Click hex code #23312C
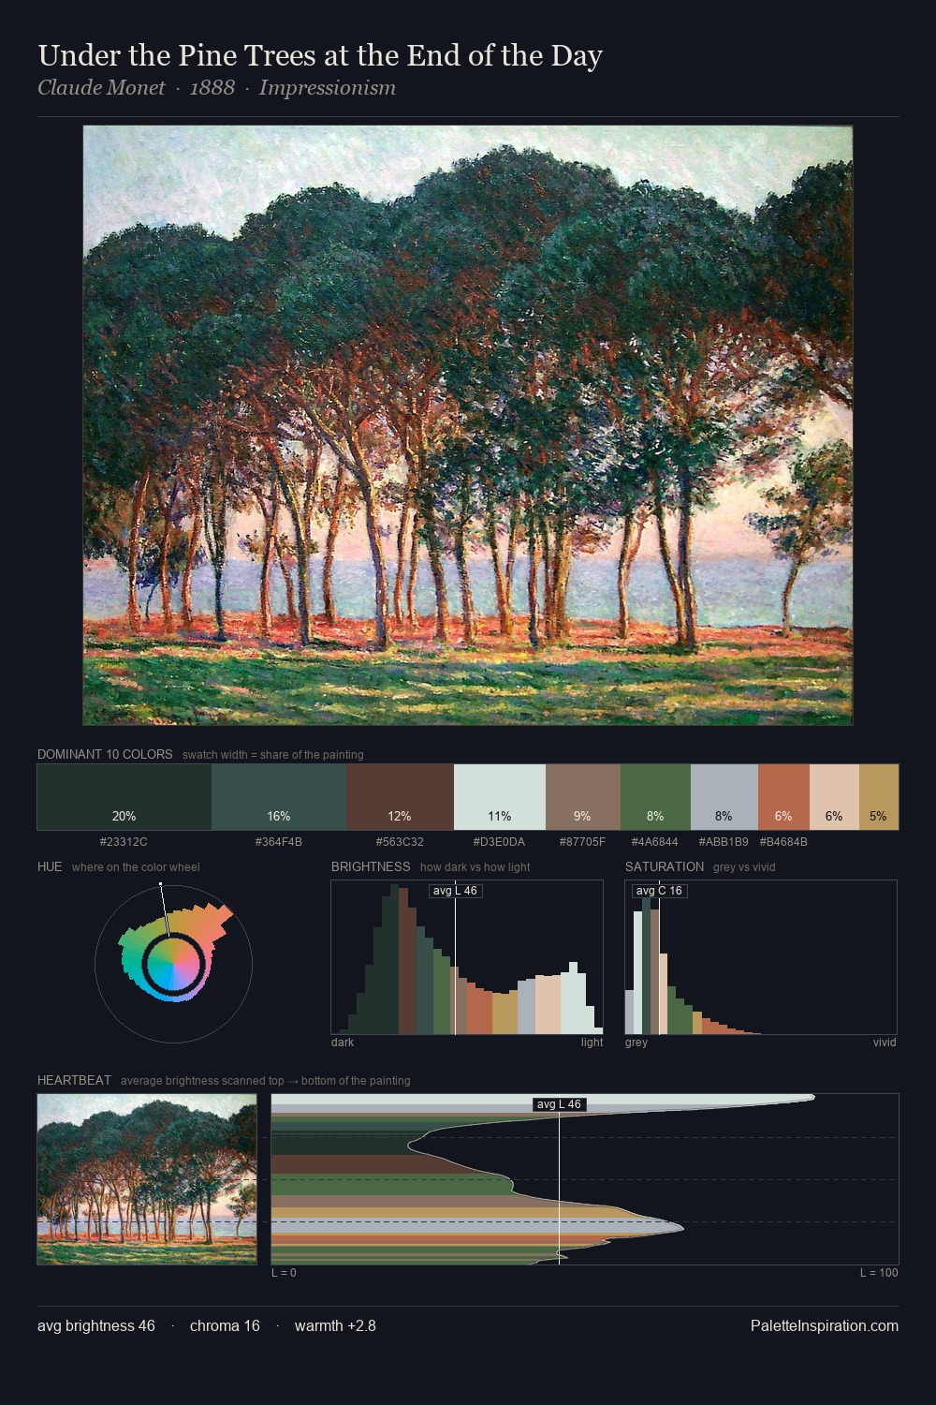The height and width of the screenshot is (1405, 936). click(x=124, y=842)
